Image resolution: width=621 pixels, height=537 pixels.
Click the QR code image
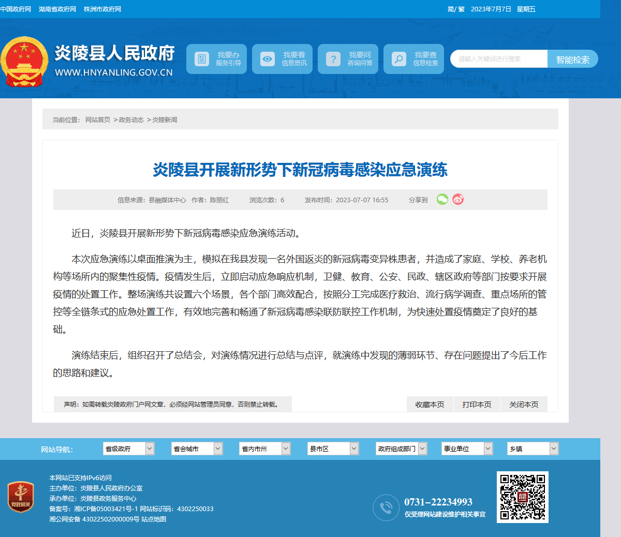coord(523,497)
